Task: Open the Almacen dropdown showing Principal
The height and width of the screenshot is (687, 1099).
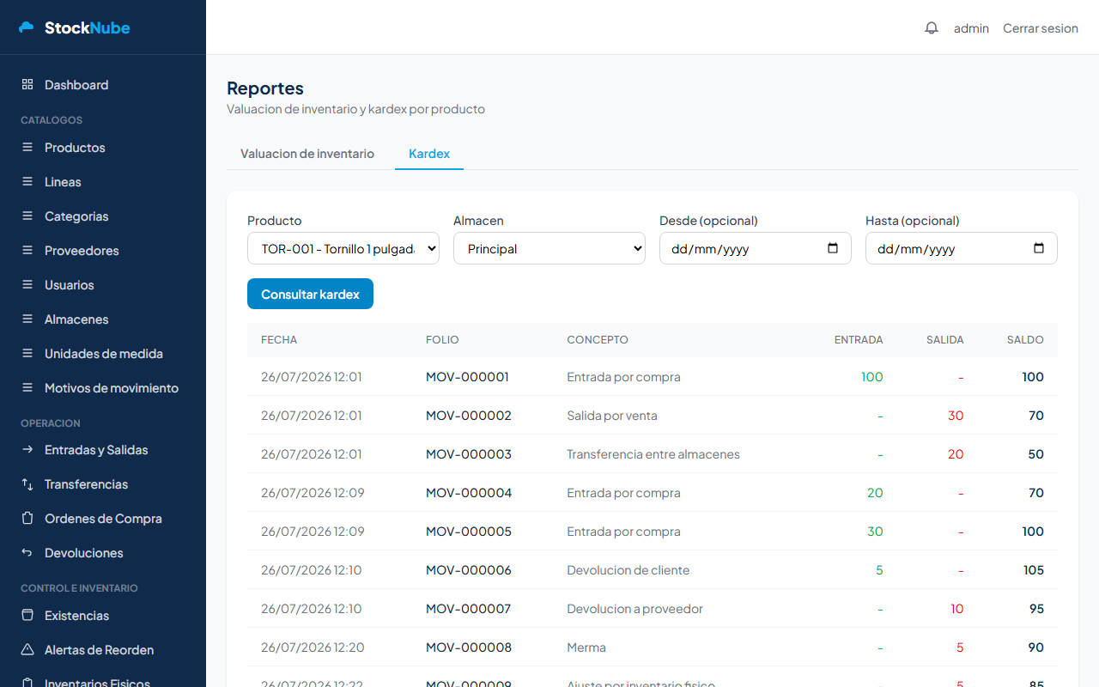Action: click(x=549, y=248)
